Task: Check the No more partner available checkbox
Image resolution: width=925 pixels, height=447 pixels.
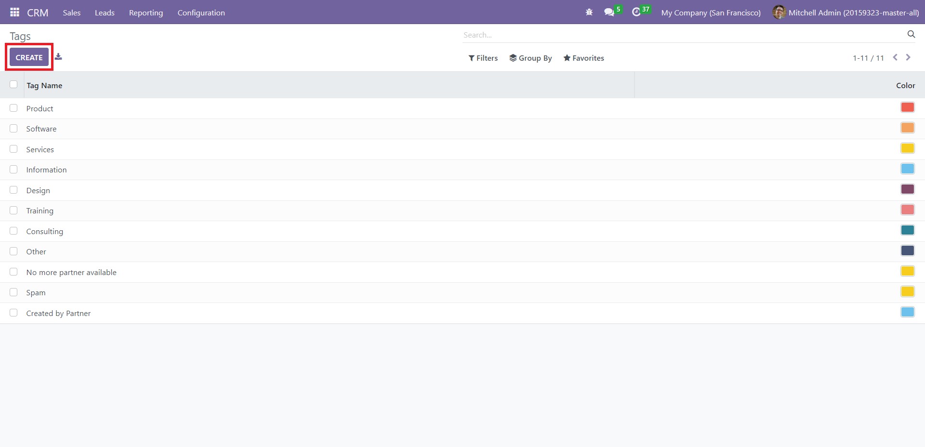Action: click(x=13, y=272)
